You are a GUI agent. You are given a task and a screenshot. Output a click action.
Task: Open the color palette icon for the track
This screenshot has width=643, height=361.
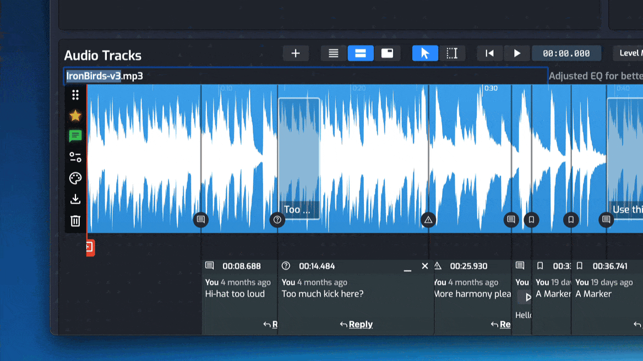point(75,178)
